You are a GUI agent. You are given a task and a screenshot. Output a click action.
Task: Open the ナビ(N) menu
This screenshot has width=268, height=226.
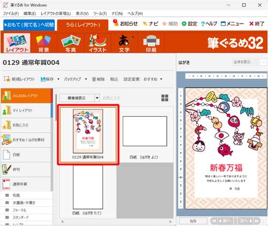(117, 13)
